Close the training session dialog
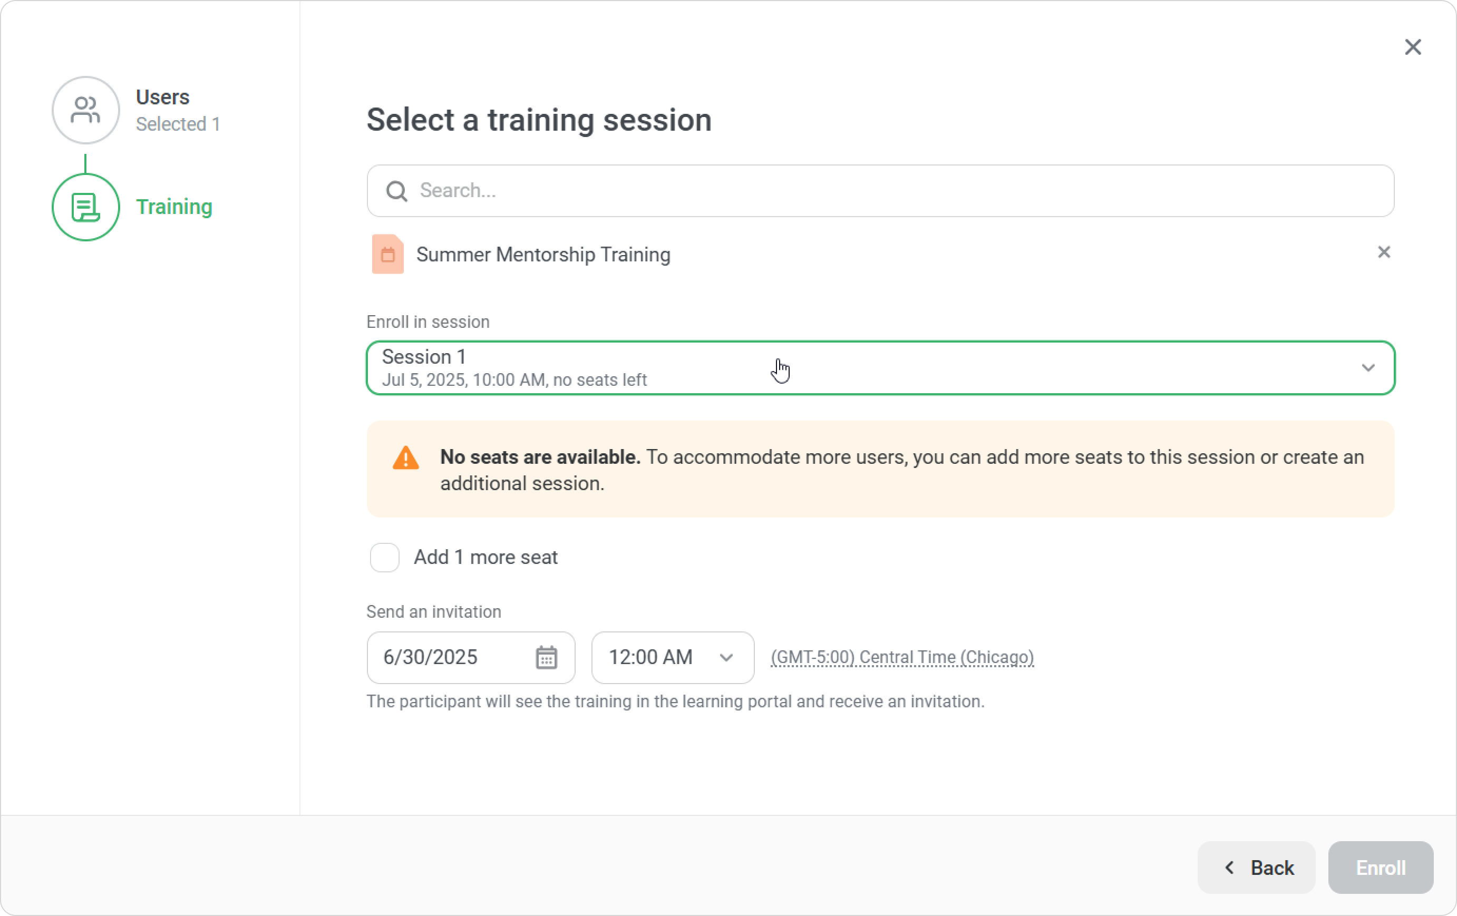 click(x=1413, y=46)
